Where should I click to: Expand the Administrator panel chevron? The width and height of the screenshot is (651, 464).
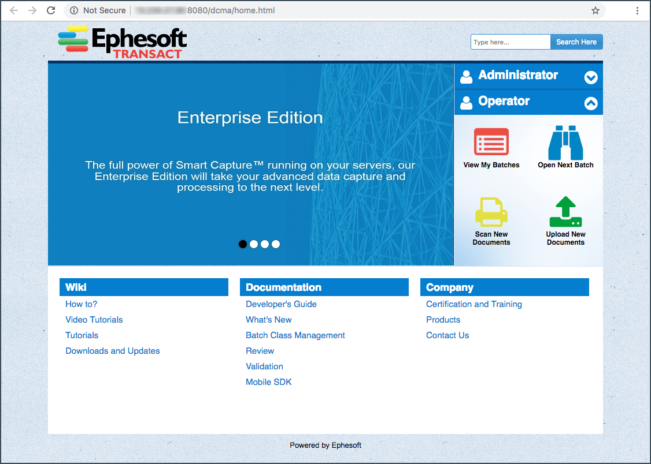click(x=591, y=77)
